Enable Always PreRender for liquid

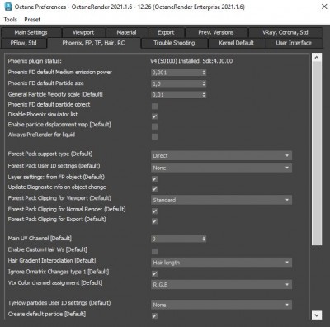click(x=155, y=136)
